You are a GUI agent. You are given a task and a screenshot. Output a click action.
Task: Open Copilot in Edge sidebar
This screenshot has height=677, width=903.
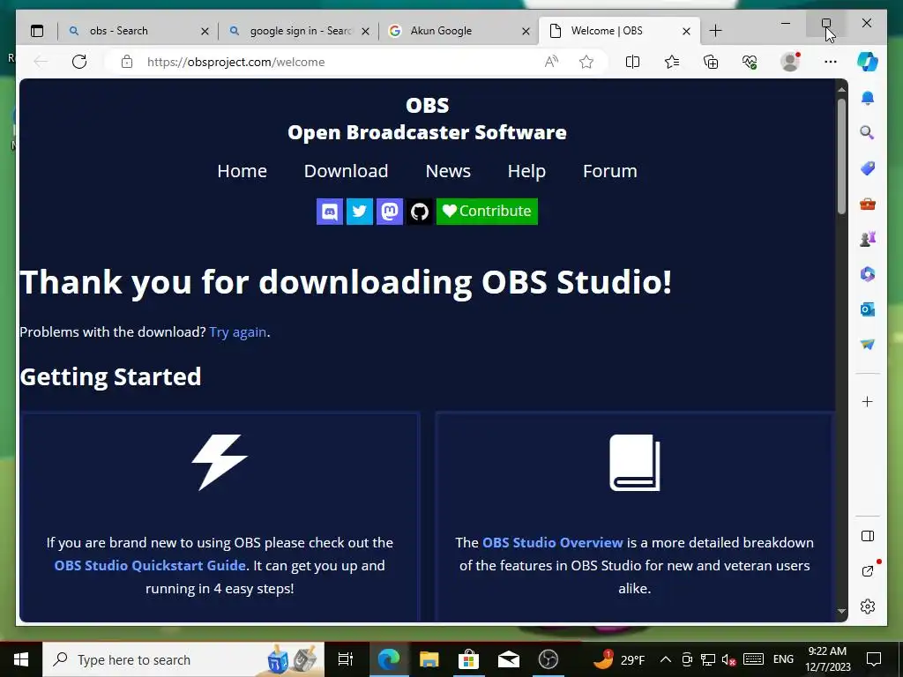[868, 62]
